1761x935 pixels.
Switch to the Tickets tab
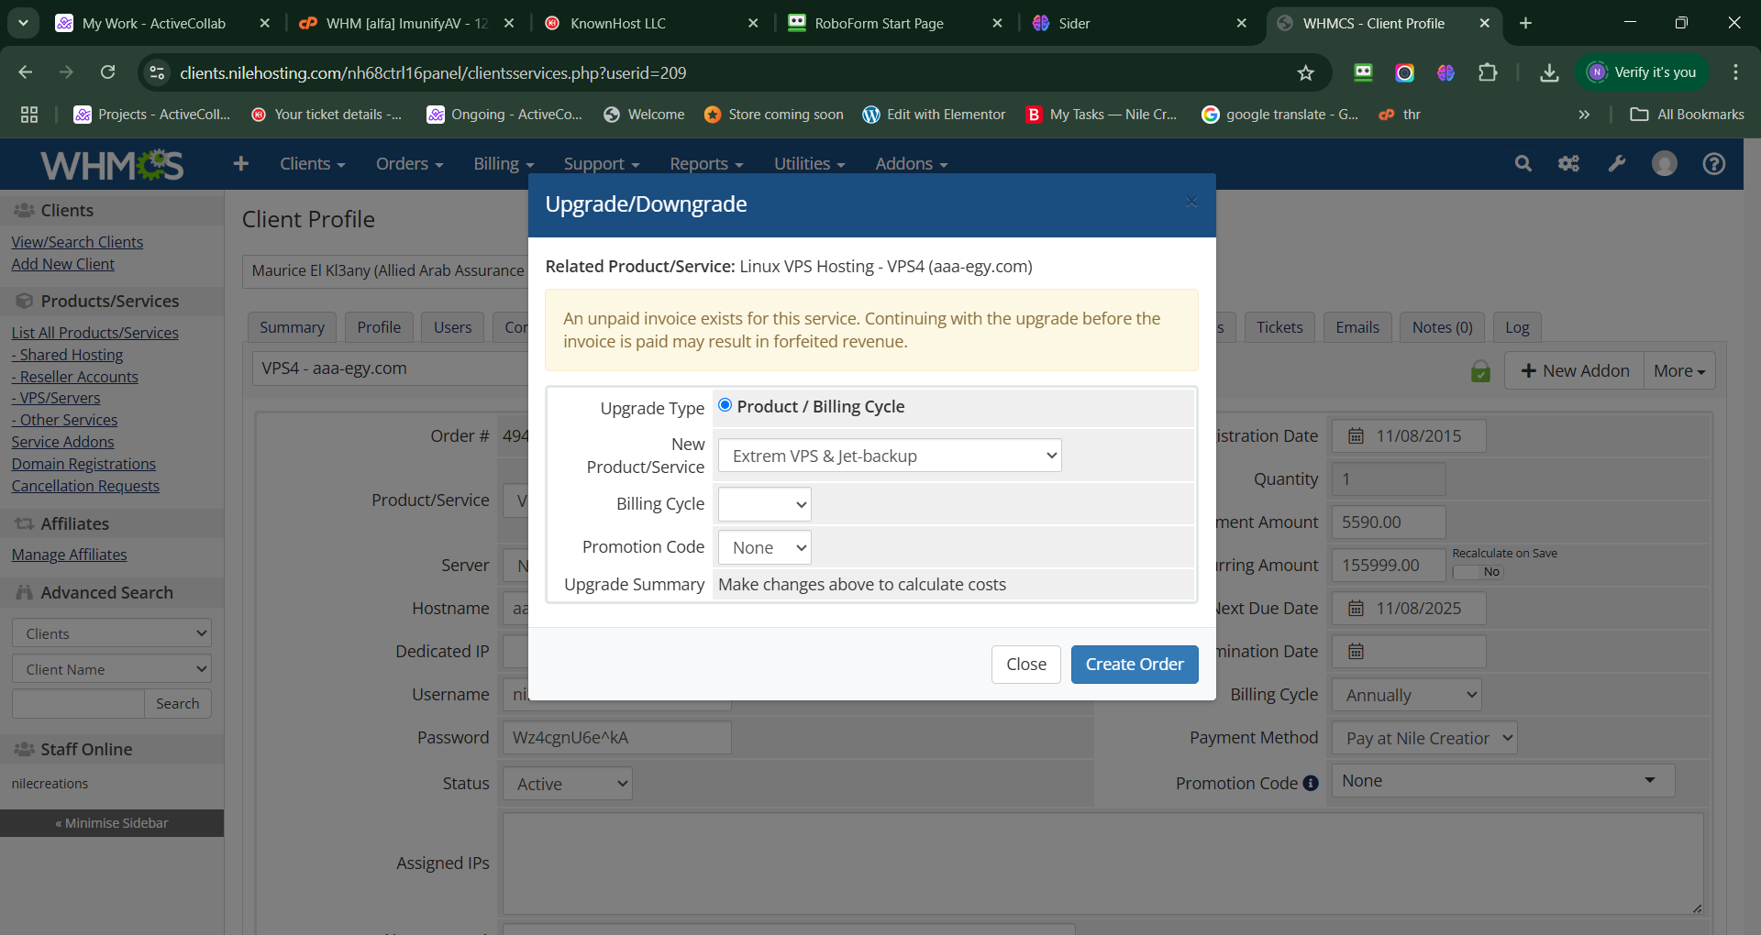(1279, 327)
